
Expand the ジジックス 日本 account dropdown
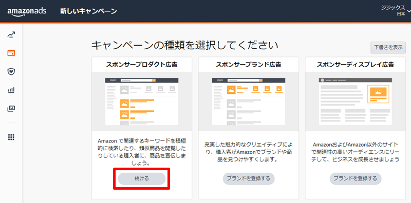[396, 11]
